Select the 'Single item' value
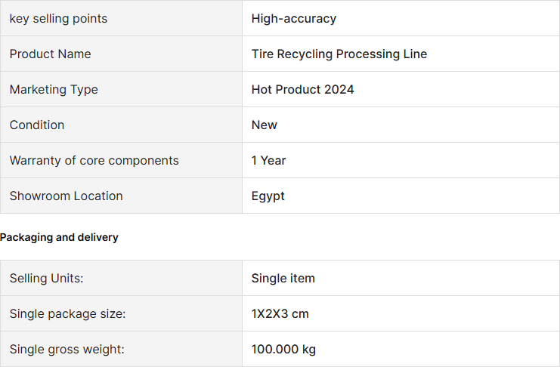The image size is (560, 367). click(283, 278)
